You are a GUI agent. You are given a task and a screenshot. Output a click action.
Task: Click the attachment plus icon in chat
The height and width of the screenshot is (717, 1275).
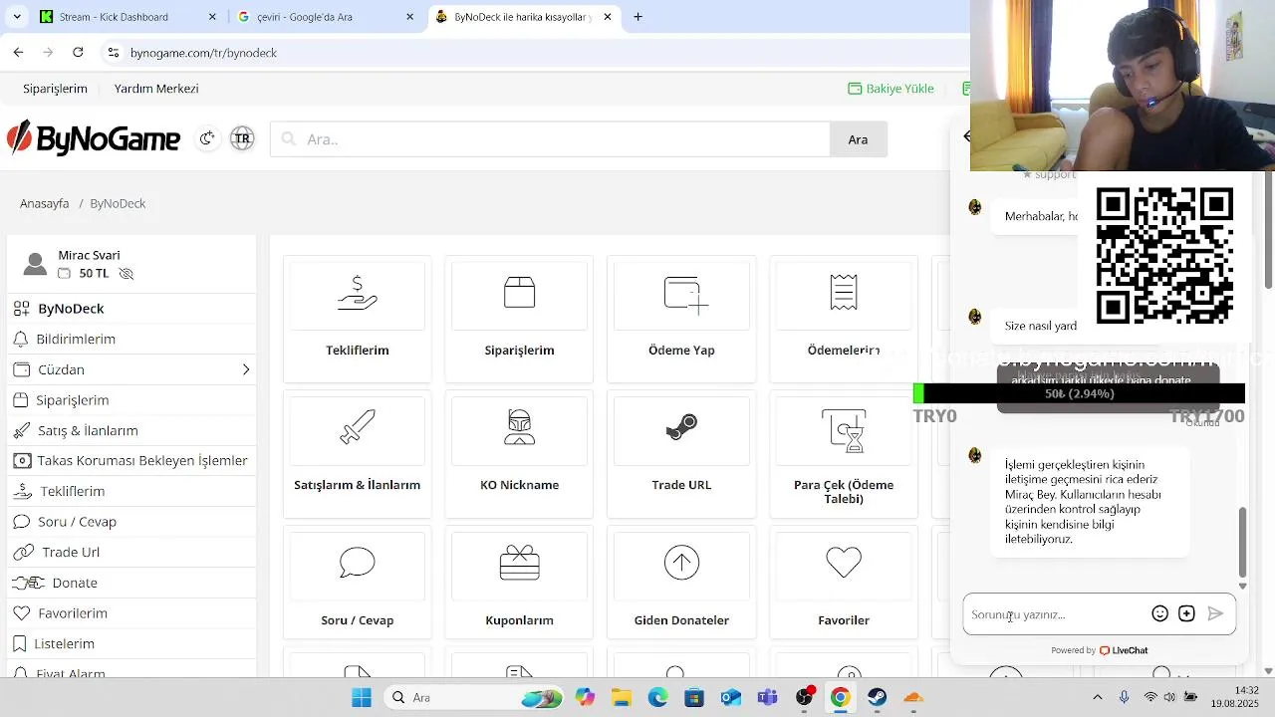point(1186,613)
